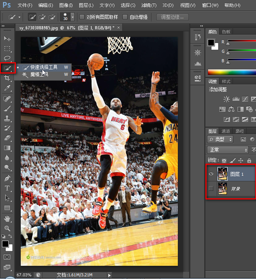The height and width of the screenshot is (279, 256).
Task: Add a Brightness/Contrast adjustment
Action: pyautogui.click(x=226, y=99)
